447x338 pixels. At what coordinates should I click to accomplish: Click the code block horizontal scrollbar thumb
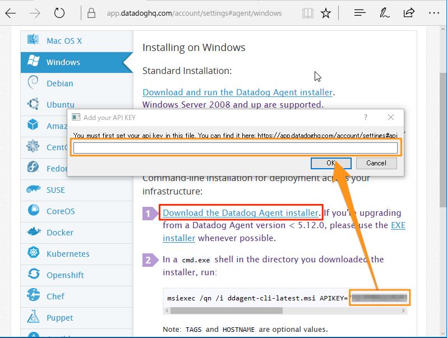point(227,311)
